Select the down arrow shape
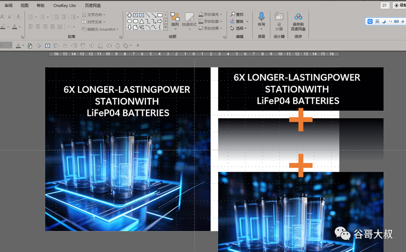 pyautogui.click(x=130, y=27)
